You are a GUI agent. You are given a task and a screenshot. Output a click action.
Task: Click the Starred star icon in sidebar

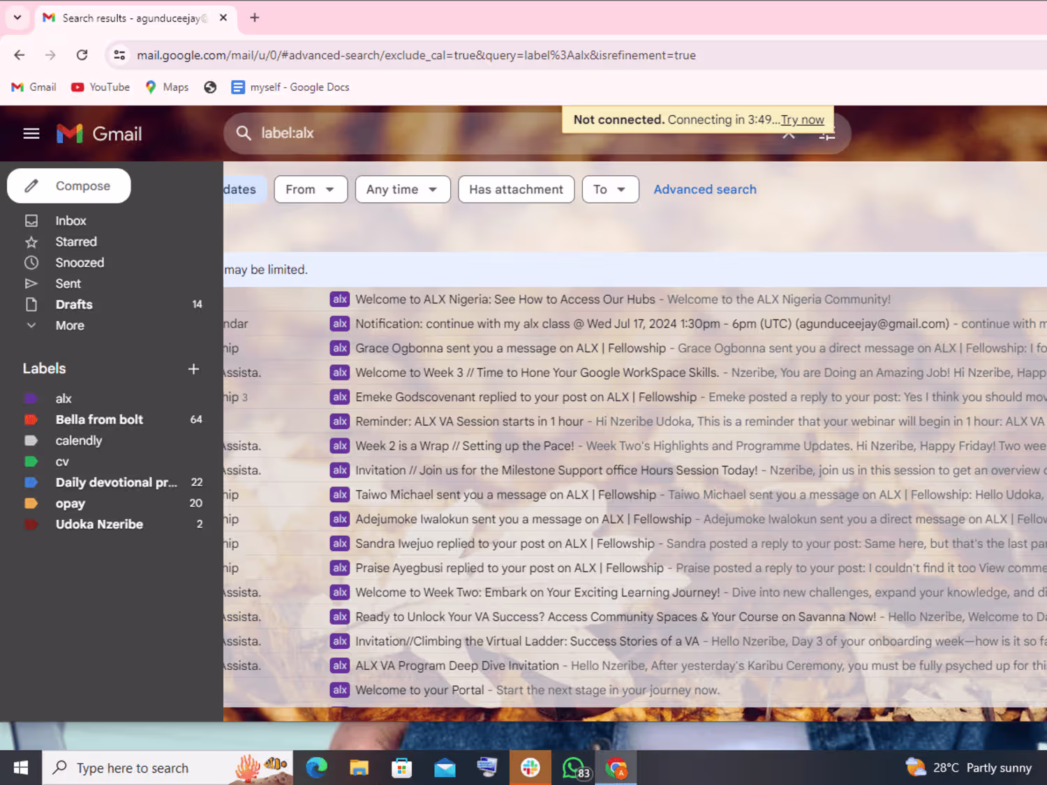point(31,241)
